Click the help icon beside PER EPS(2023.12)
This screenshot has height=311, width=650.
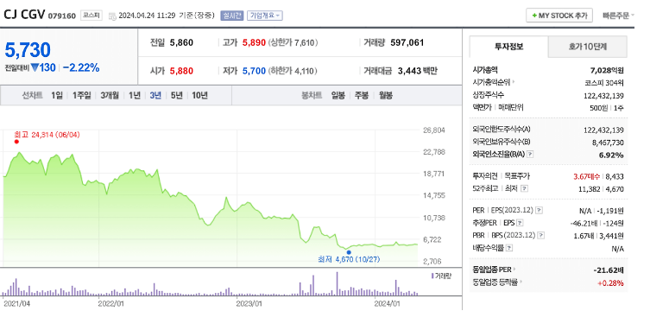[x=539, y=210]
